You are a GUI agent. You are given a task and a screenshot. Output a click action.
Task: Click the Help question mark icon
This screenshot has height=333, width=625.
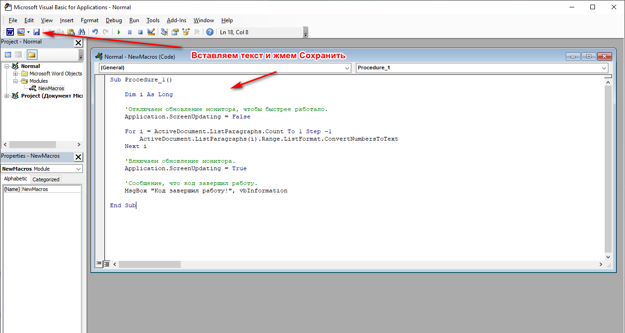[x=210, y=32]
